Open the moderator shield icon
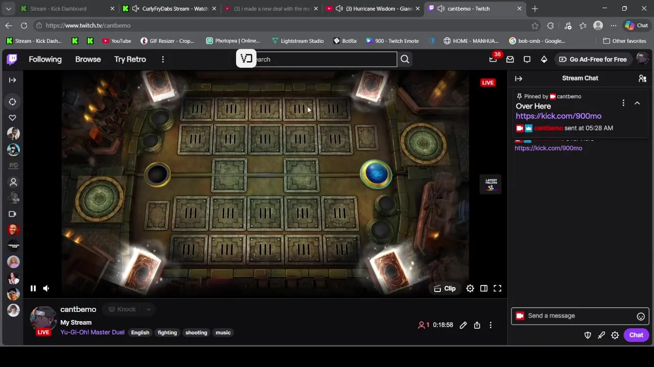This screenshot has width=654, height=367. (588, 335)
